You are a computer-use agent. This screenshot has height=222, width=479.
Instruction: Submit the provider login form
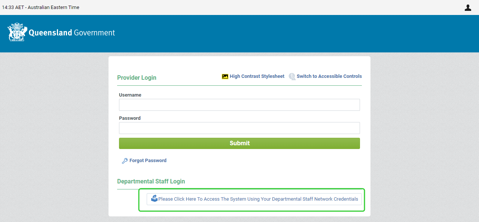pyautogui.click(x=239, y=143)
